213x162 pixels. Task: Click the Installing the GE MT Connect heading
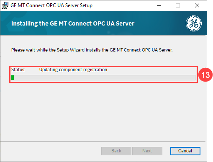pos(73,23)
